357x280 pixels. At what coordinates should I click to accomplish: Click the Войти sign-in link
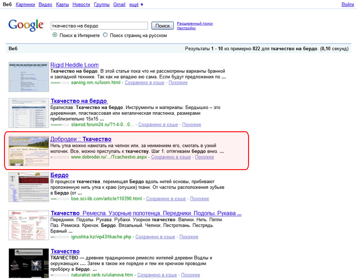[348, 4]
